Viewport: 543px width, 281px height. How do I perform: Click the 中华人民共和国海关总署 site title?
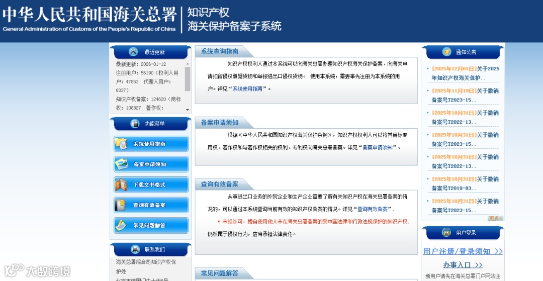pyautogui.click(x=89, y=15)
